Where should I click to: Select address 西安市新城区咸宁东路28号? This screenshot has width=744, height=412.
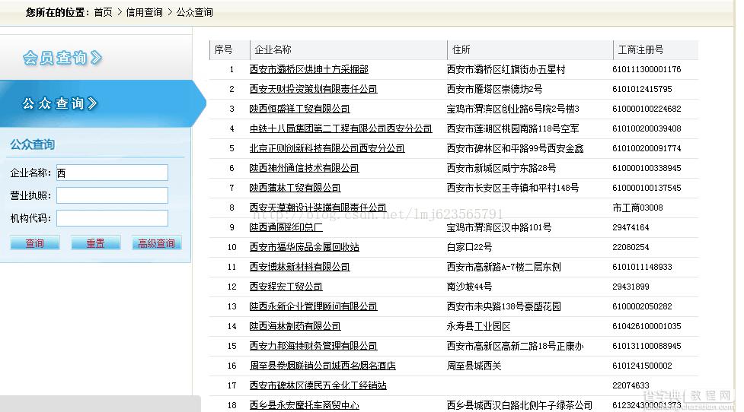click(502, 168)
